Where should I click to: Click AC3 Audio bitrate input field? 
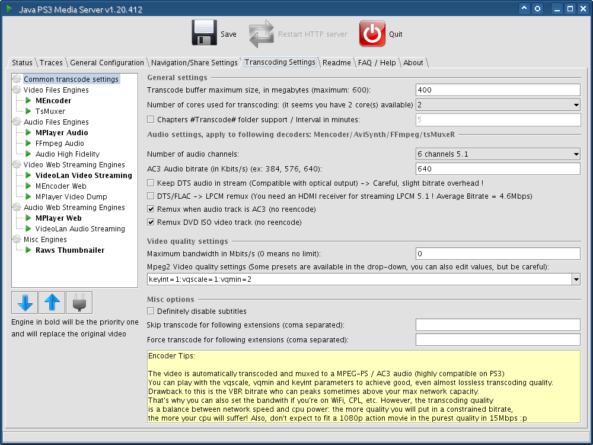click(x=498, y=169)
